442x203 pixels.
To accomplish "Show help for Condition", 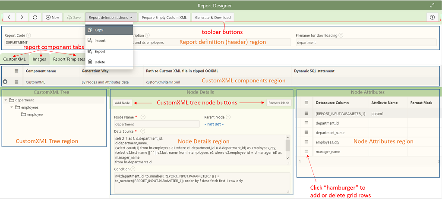I will point(133,169).
